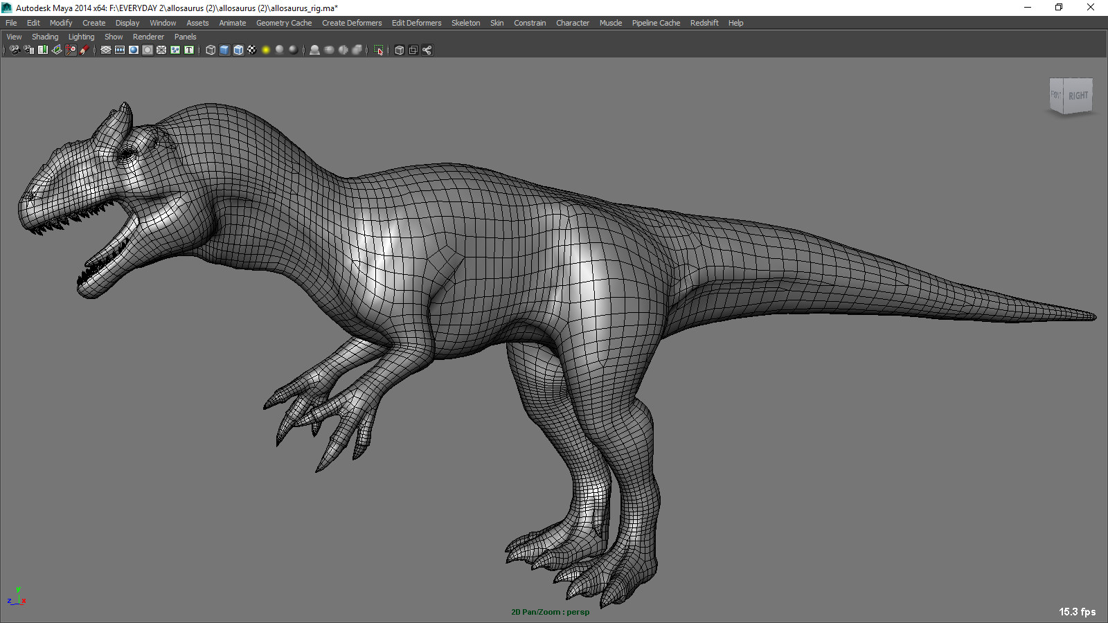Toggle Wireframe on Shaded icon
1108x623 pixels.
(238, 50)
